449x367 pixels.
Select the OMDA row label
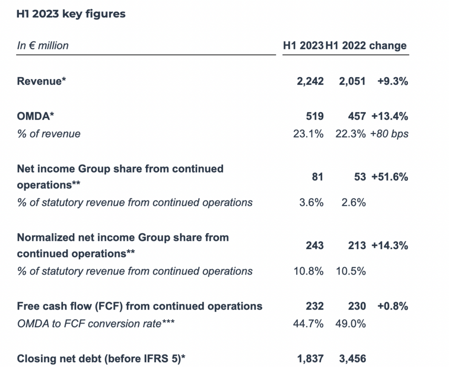pos(36,116)
